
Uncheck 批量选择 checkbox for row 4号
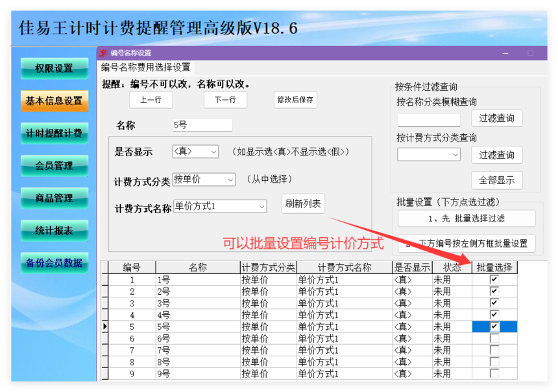[x=494, y=314]
